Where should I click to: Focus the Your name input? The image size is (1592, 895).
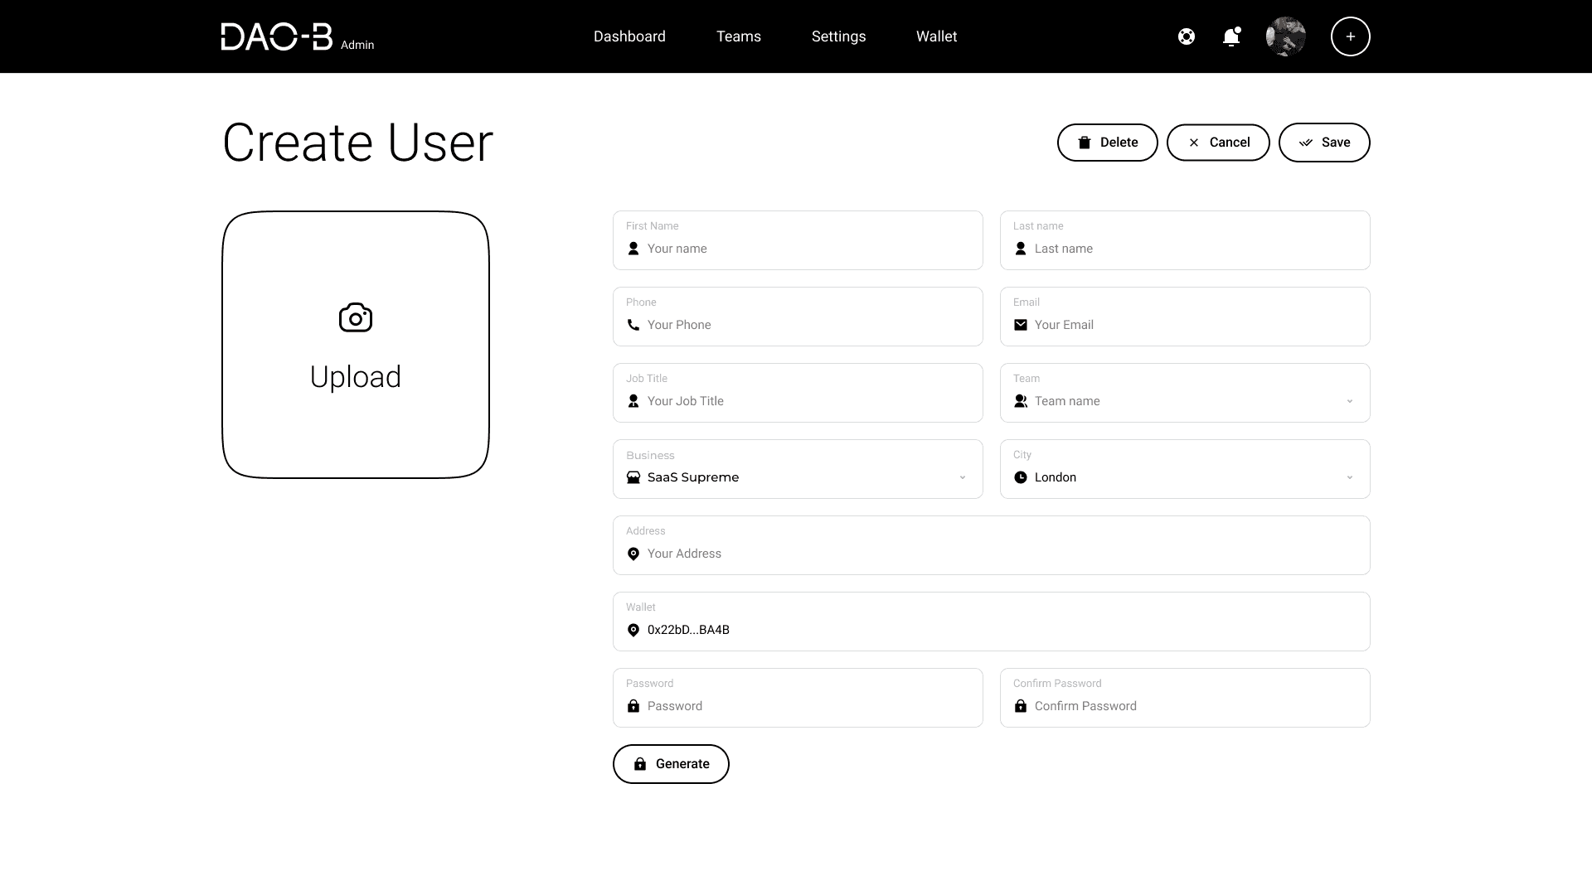click(798, 240)
